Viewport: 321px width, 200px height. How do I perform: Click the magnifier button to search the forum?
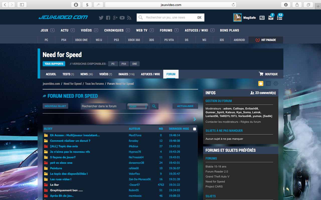[x=154, y=106]
